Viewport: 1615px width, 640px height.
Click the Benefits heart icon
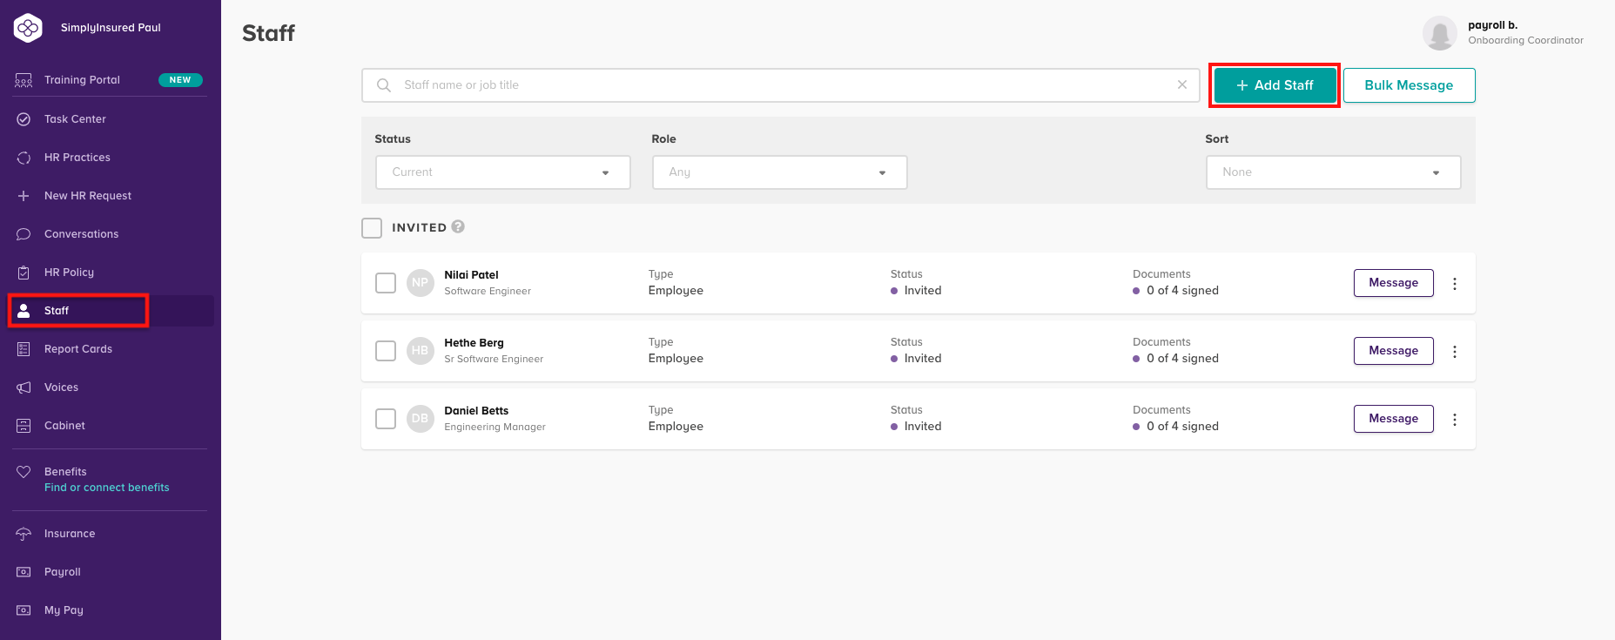[24, 472]
